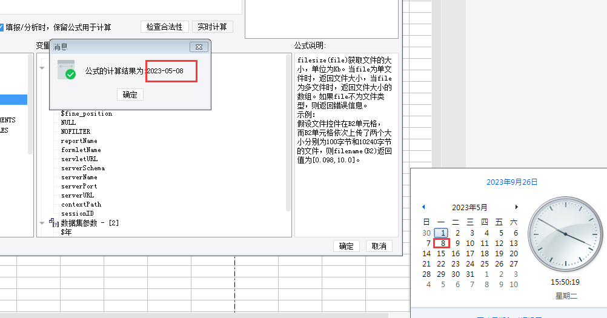Click the analog clock face
Image resolution: width=607 pixels, height=318 pixels.
[566, 234]
